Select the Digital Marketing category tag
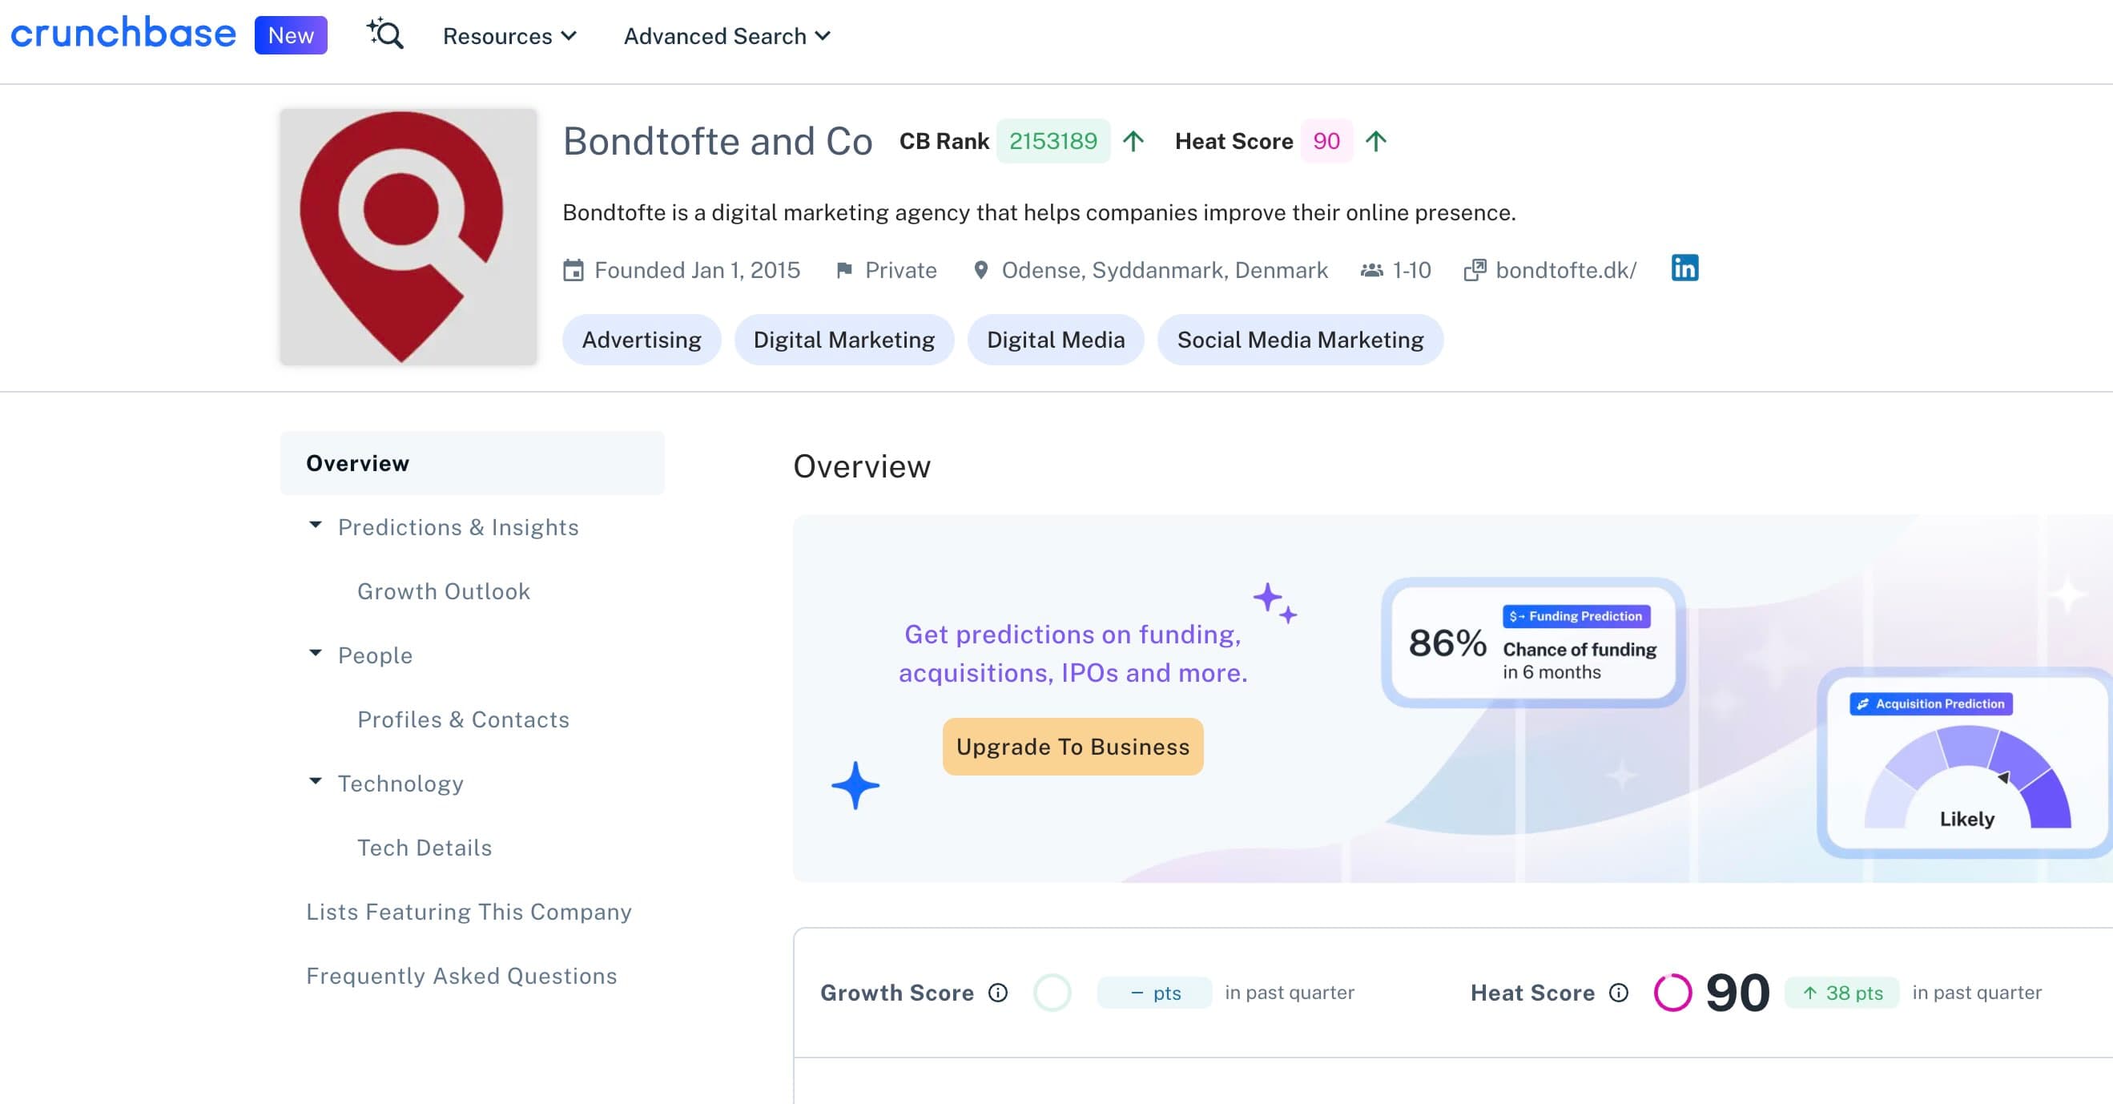Screen dimensions: 2113x1104 point(843,340)
